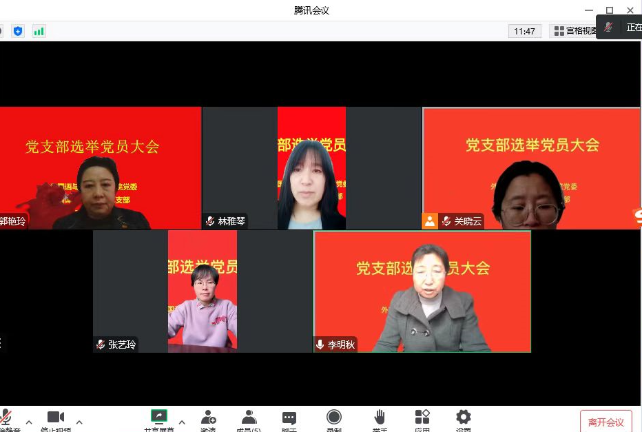Select 李明秋's highlighted video tile

tap(422, 291)
